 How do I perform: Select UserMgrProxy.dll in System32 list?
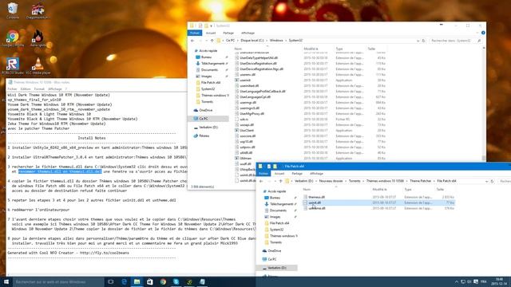pos(252,113)
